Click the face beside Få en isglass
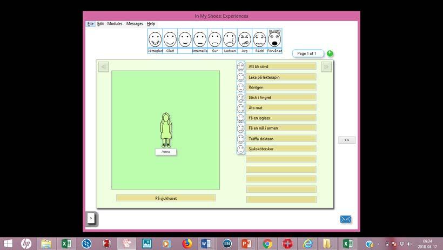Screen dimensions: 443x250 [240, 118]
